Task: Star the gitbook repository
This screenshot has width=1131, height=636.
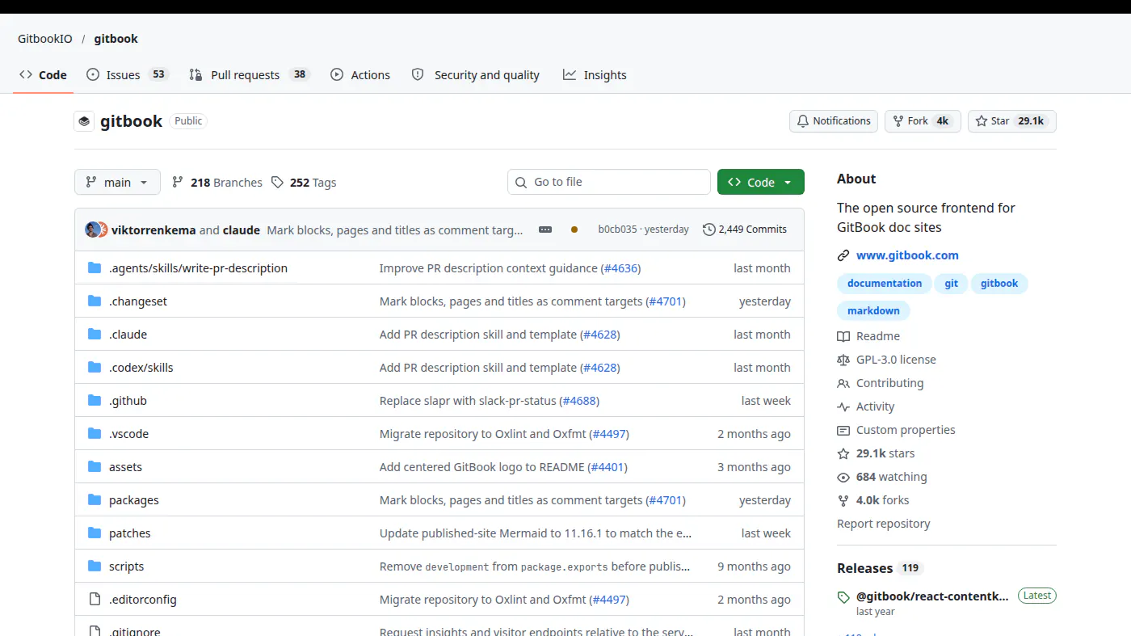Action: (x=1011, y=121)
